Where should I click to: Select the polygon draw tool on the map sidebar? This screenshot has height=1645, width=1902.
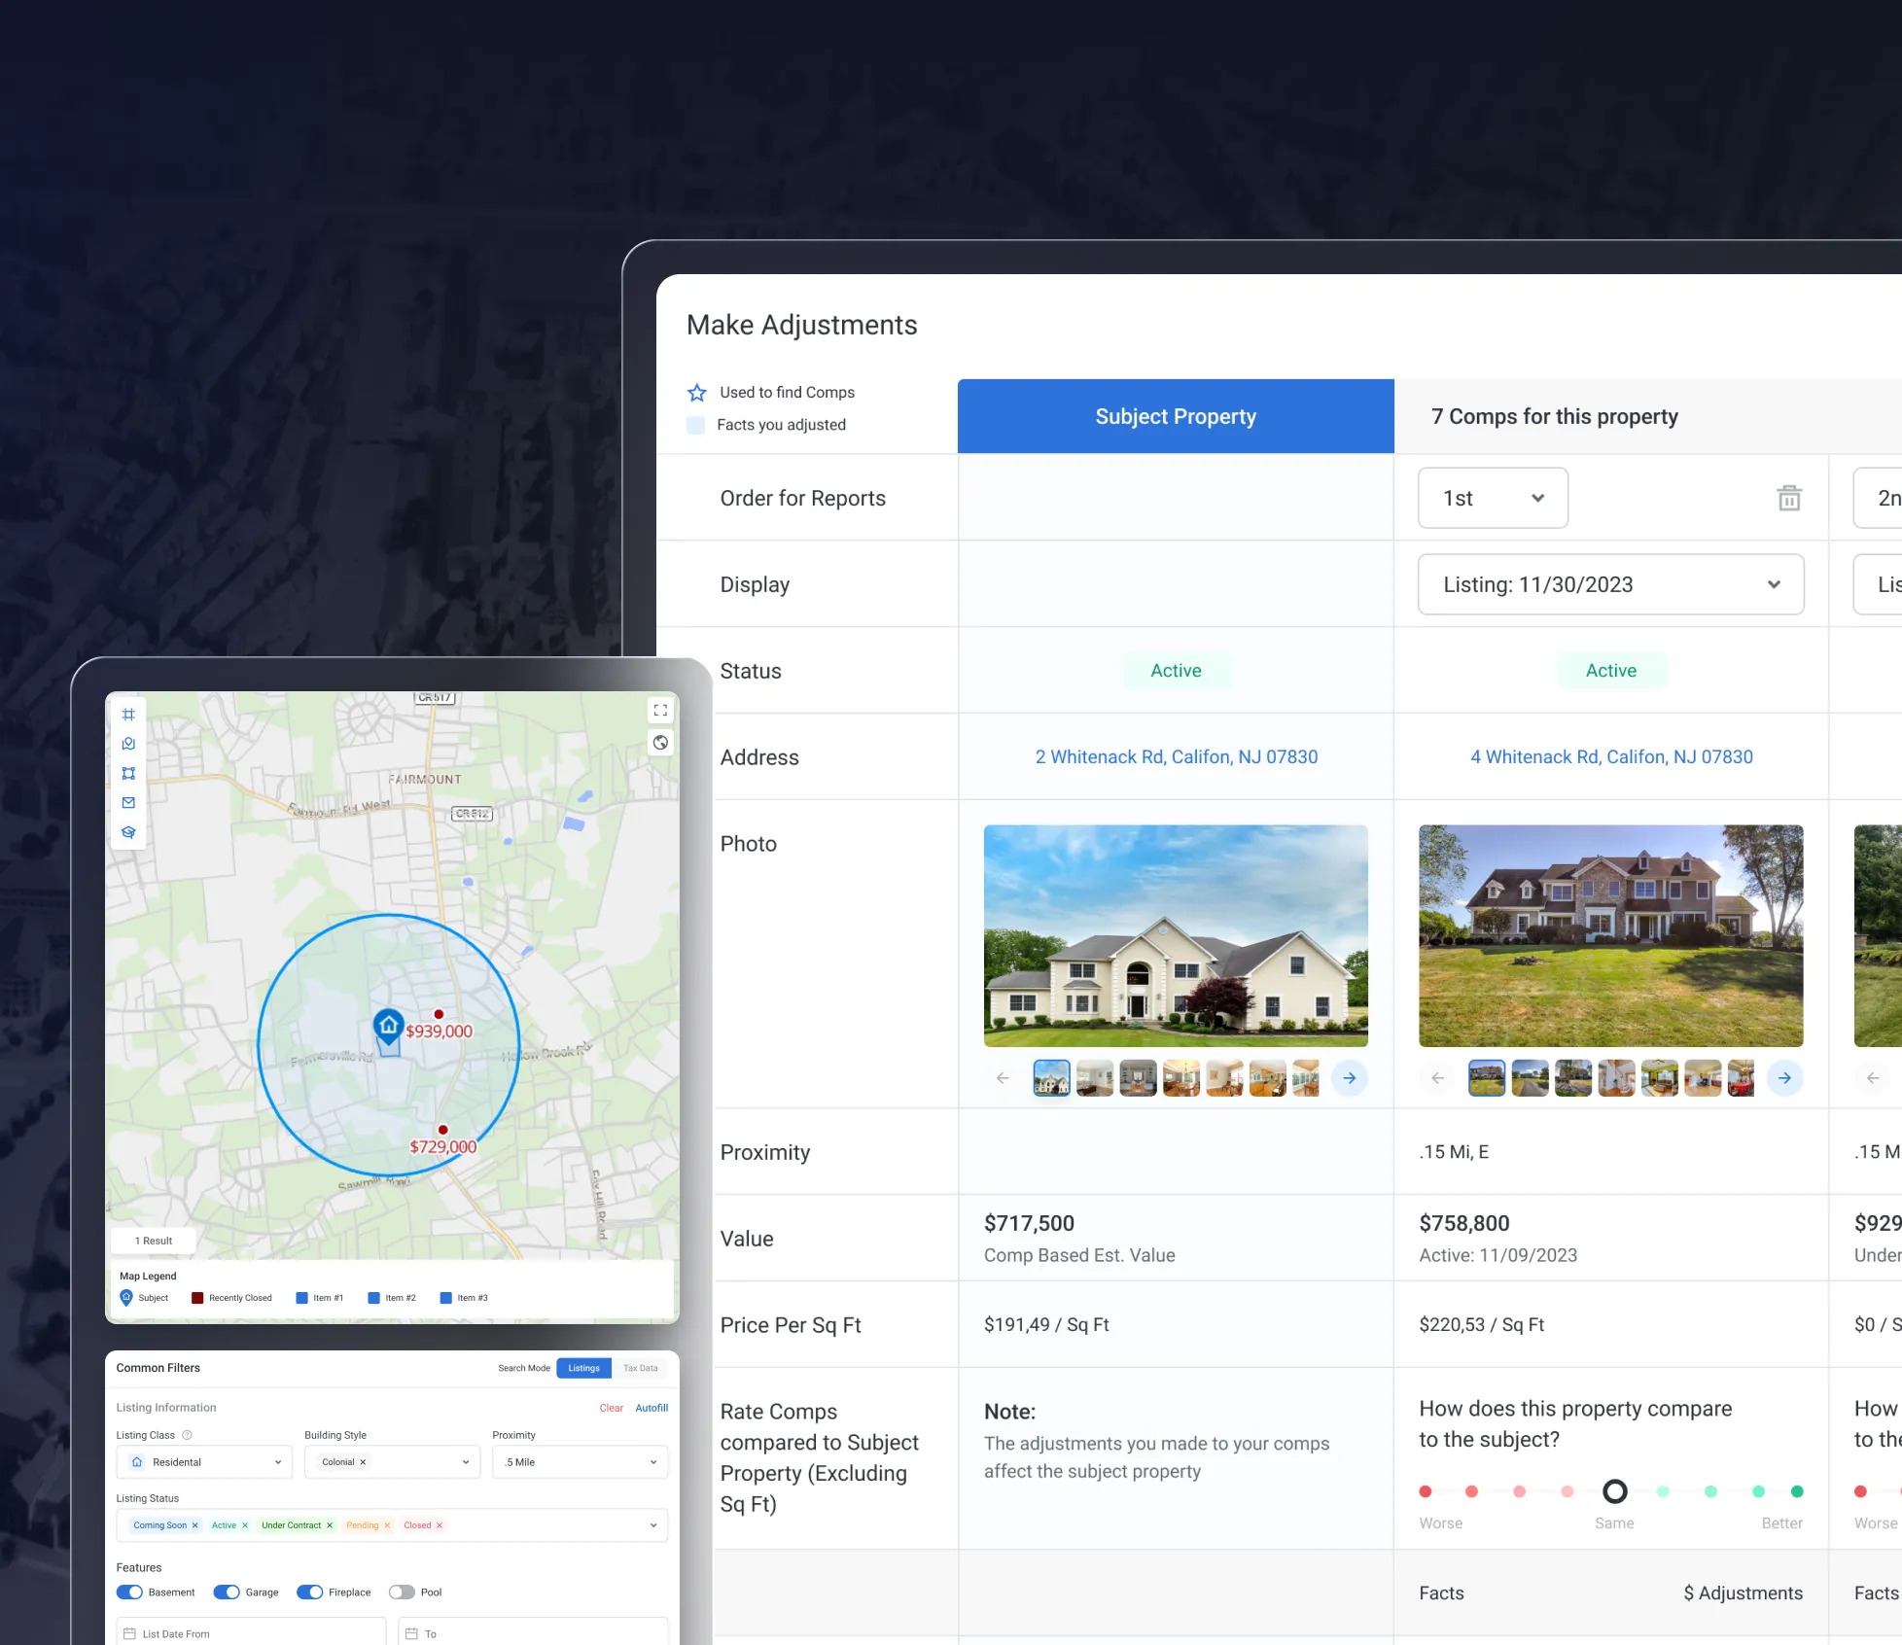128,772
